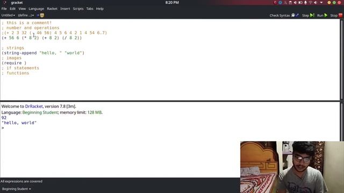Open the Beginning Student language selector

click(x=17, y=189)
